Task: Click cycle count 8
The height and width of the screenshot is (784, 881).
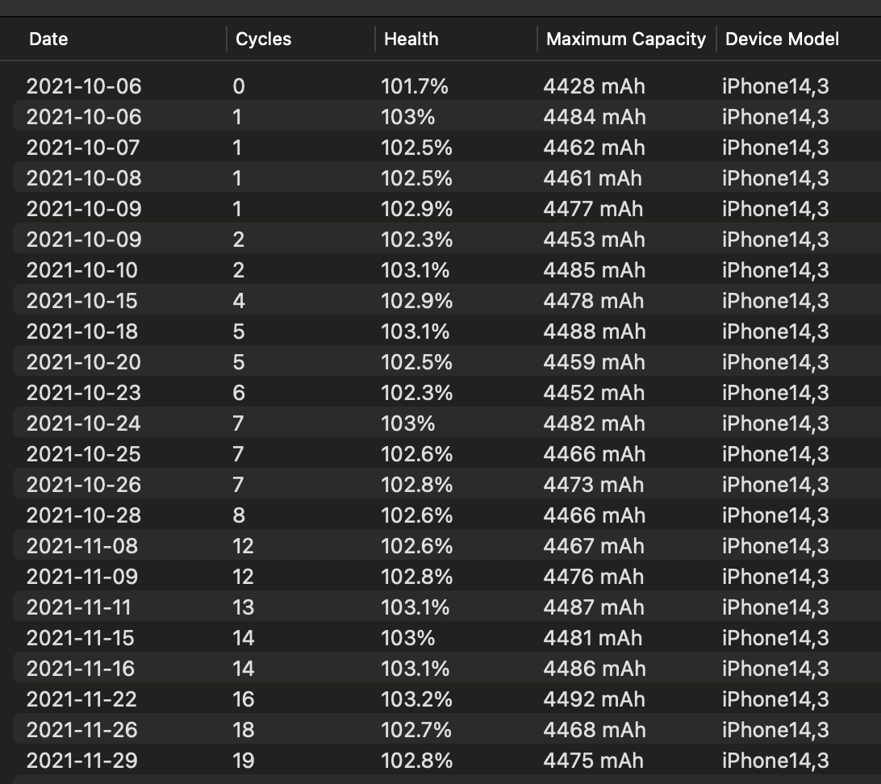Action: click(239, 515)
